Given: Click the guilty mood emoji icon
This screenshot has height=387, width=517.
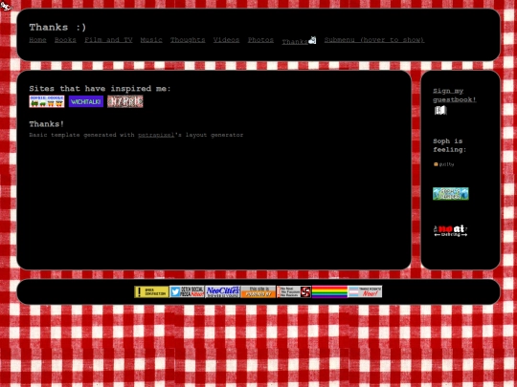Looking at the screenshot, I should click(436, 164).
